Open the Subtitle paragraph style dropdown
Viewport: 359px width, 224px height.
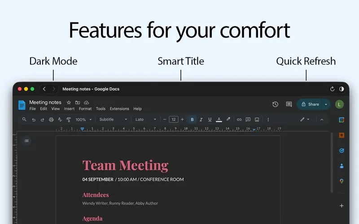113,119
